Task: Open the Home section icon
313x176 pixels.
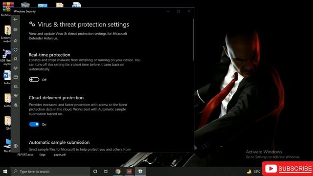Action: point(15,41)
